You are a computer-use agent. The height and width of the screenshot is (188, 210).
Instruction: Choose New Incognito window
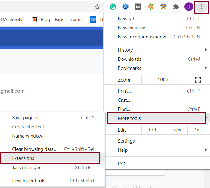pos(142,37)
